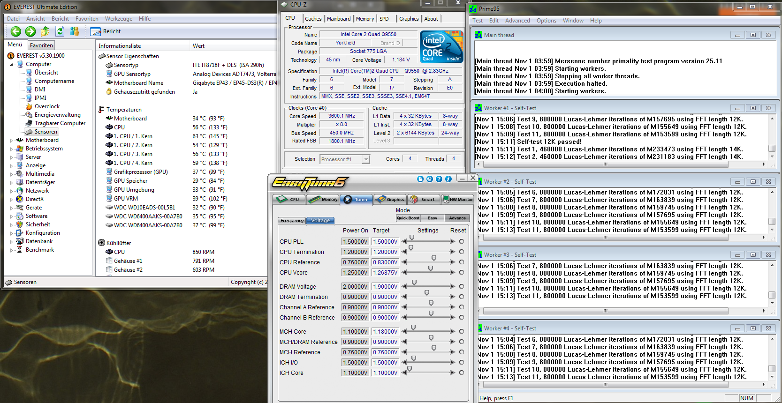Viewport: 782px width, 403px height.
Task: Select Easy mode in EasyTune6
Action: 433,218
